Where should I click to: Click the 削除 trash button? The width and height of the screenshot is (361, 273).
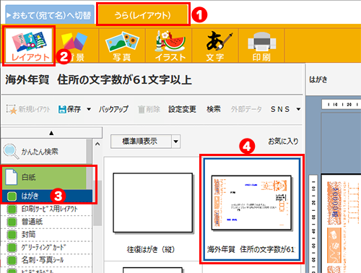pos(149,109)
